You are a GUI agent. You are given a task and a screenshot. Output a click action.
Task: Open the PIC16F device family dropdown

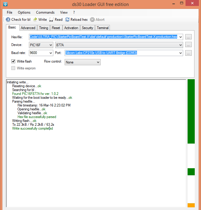pos(51,45)
